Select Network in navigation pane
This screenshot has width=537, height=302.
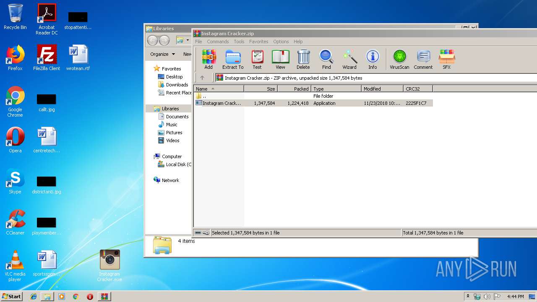coord(167,180)
